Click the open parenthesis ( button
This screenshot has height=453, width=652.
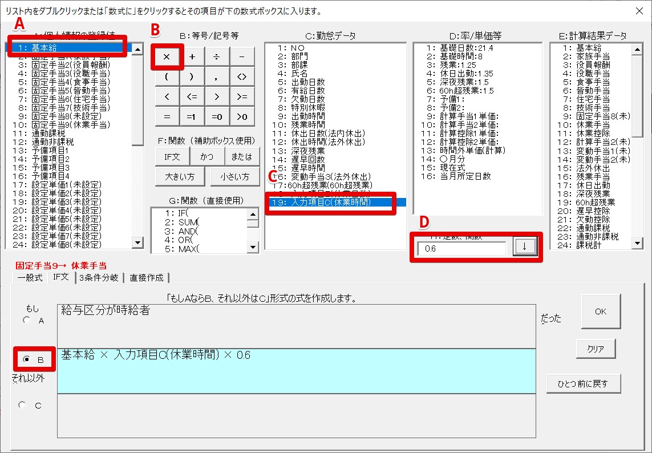167,76
